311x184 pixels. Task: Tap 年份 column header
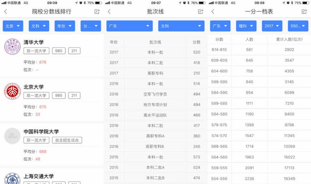click(114, 42)
